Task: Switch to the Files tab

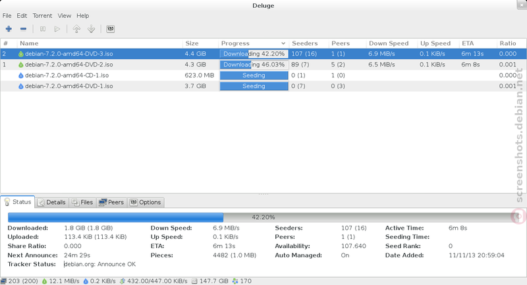Action: point(82,202)
